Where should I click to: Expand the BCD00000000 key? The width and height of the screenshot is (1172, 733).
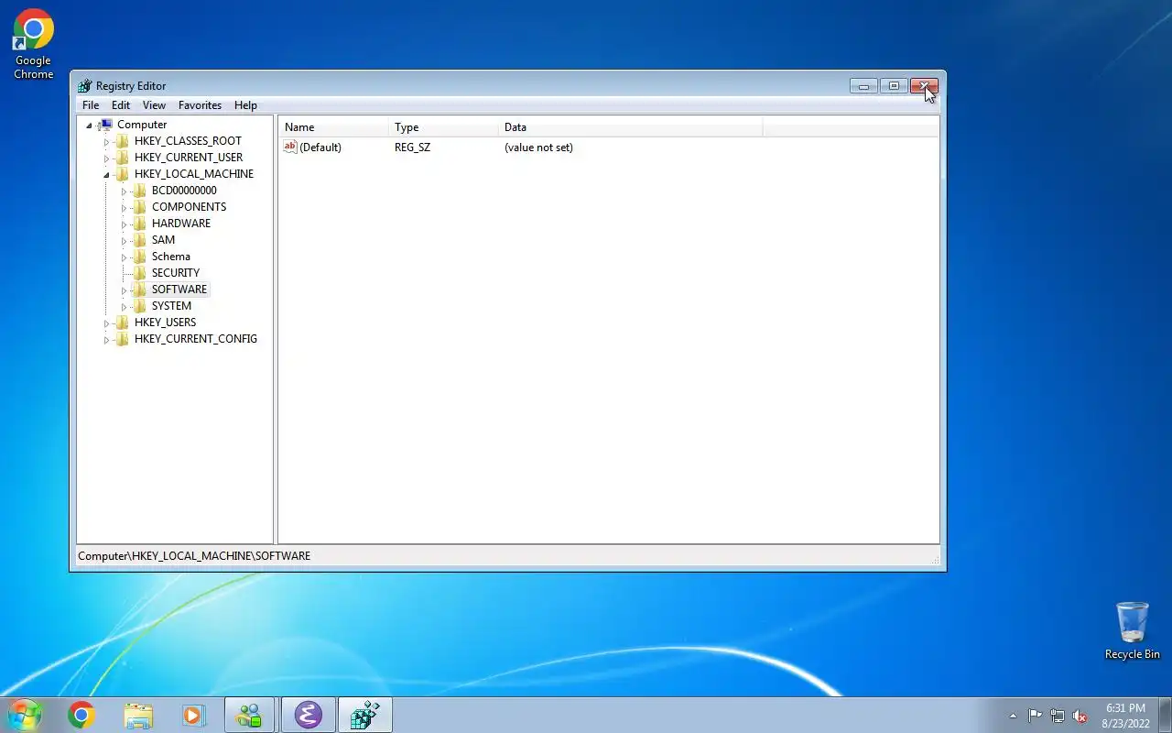pos(124,191)
